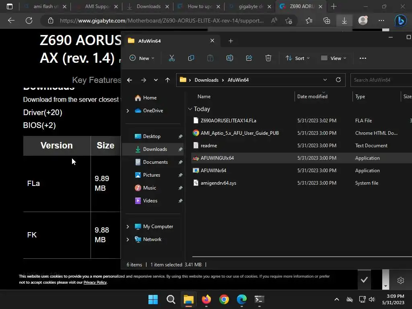412x309 pixels.
Task: Click the Rename icon in File Explorer toolbar
Action: [x=230, y=58]
